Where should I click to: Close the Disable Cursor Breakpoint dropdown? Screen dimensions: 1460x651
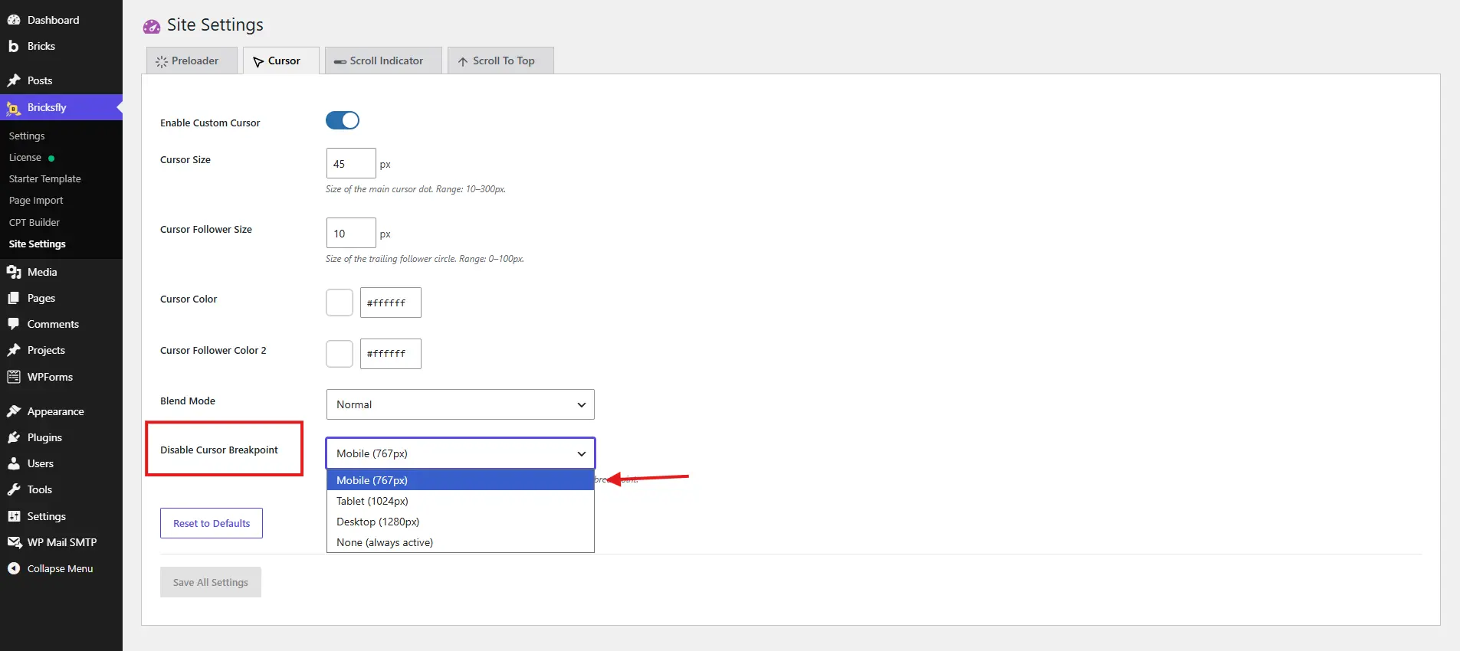tap(461, 453)
